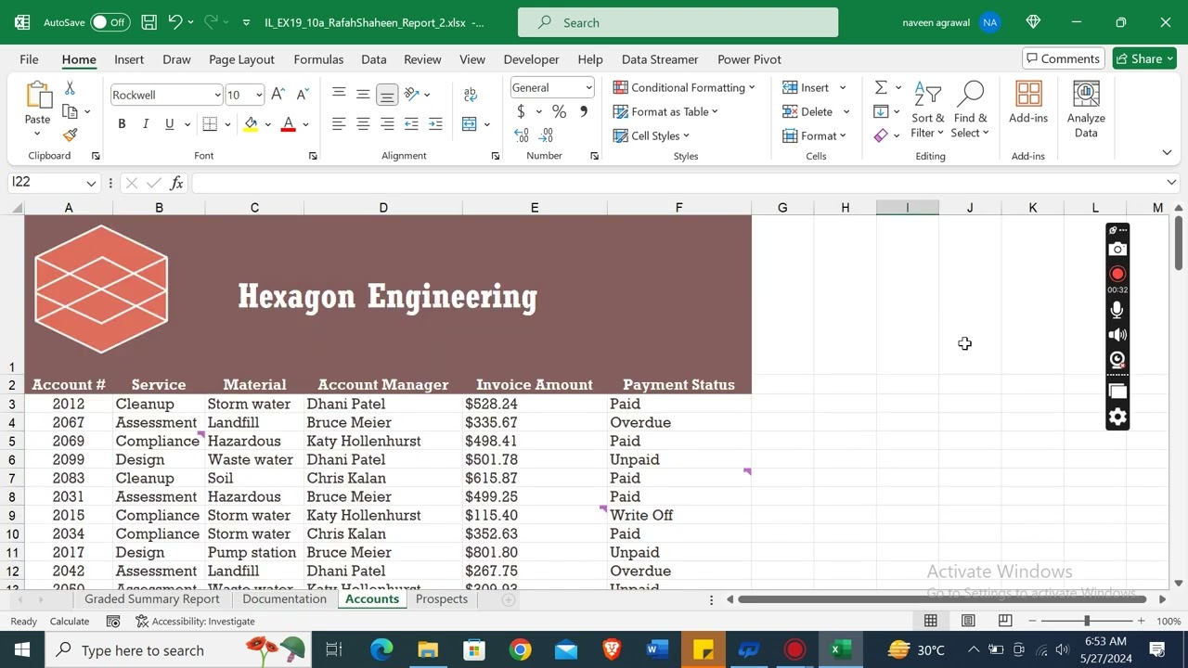This screenshot has height=668, width=1188.
Task: Toggle Italic formatting
Action: [146, 124]
